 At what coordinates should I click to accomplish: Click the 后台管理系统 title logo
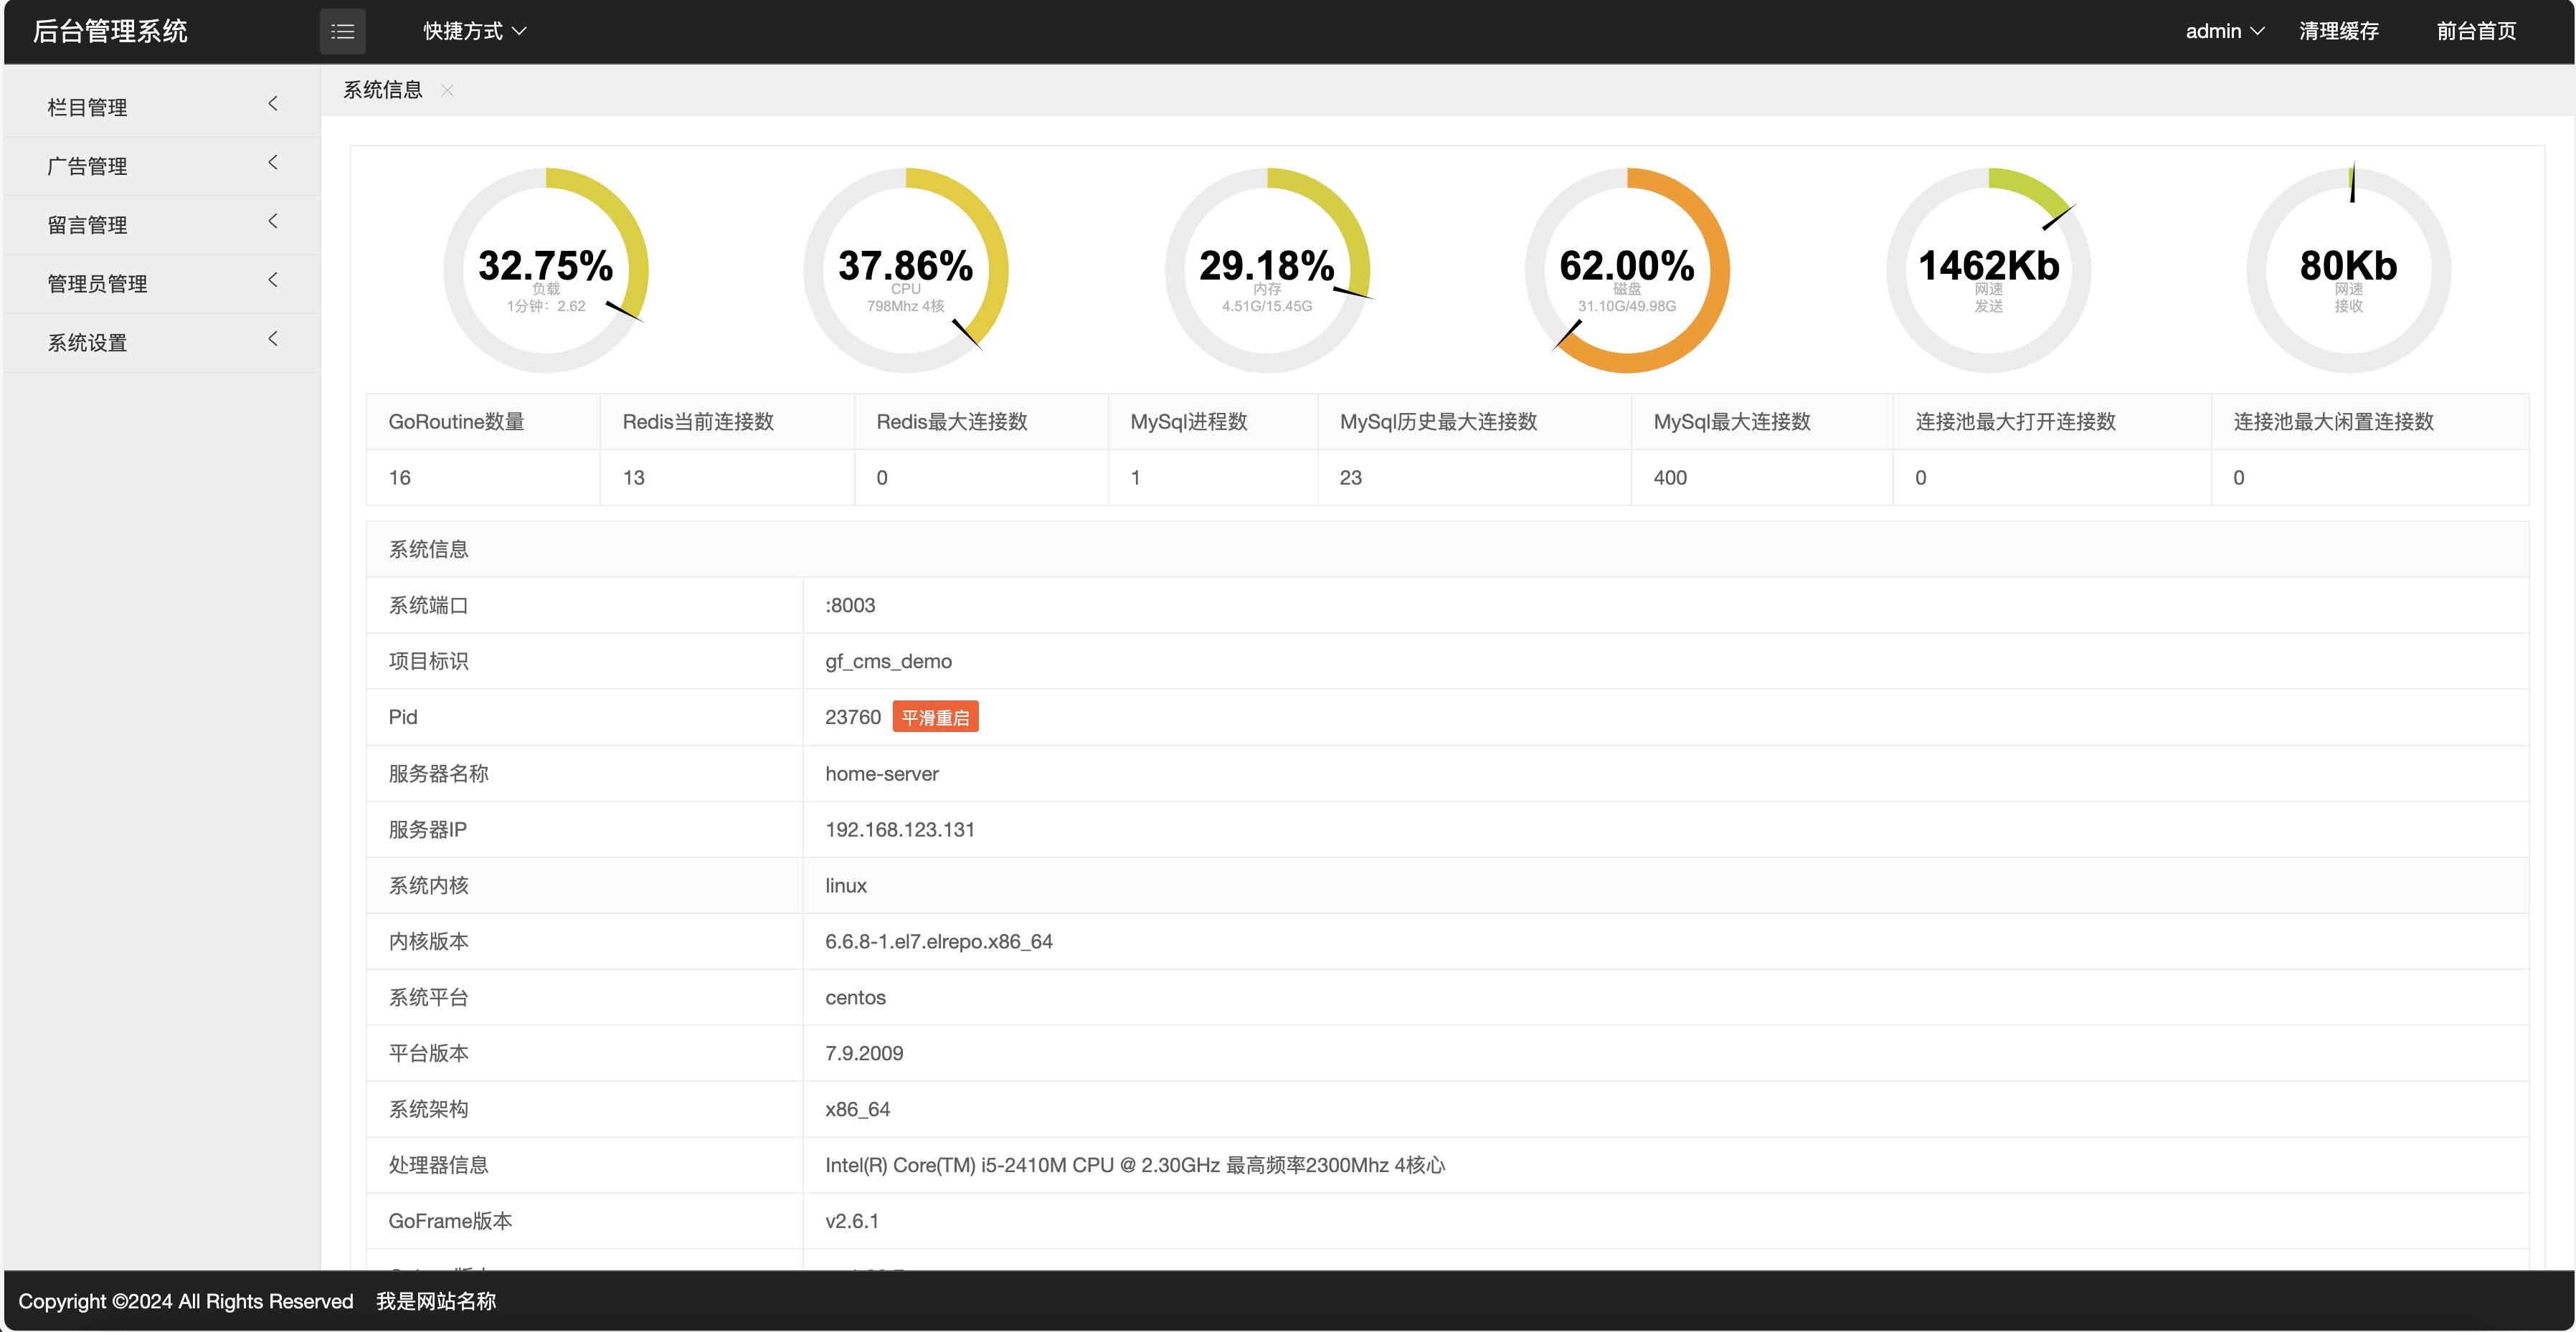(110, 31)
